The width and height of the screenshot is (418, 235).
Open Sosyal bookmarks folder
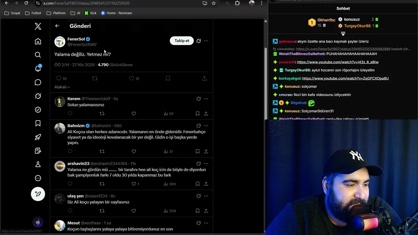tap(12, 13)
